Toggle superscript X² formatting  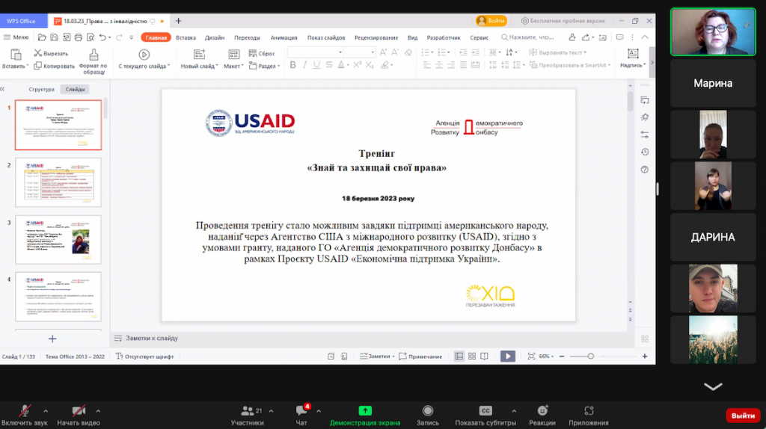(358, 65)
